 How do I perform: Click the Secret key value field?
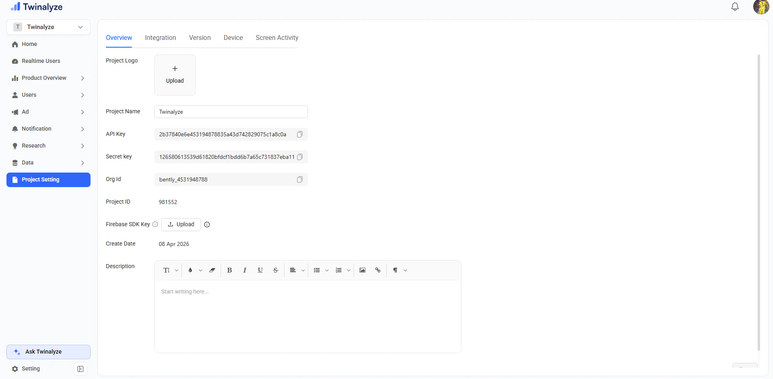(x=231, y=157)
